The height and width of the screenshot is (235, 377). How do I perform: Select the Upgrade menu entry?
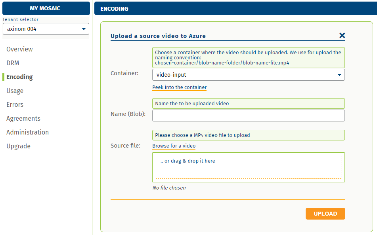(18, 146)
